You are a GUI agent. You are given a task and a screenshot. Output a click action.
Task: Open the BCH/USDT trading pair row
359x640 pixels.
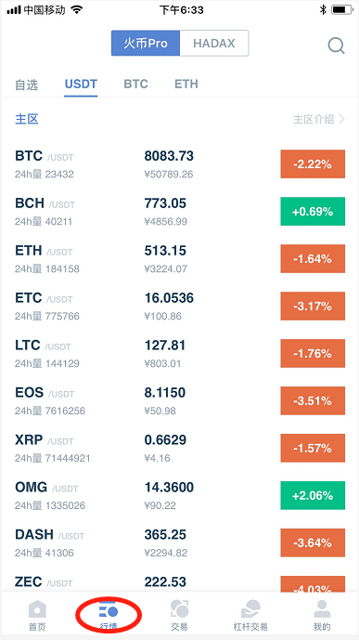click(x=179, y=212)
